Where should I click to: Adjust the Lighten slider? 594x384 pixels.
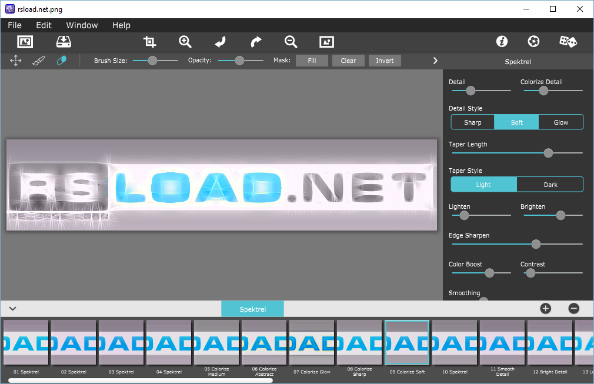482,215
